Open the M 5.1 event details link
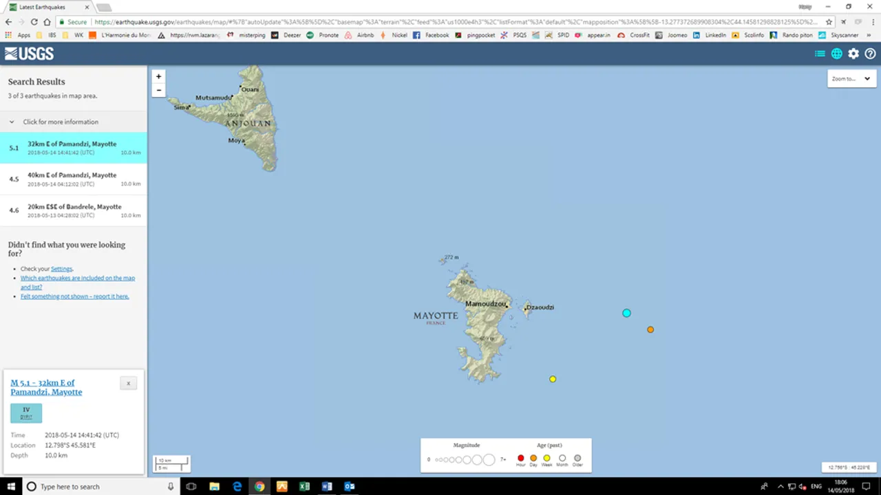The image size is (881, 495). [x=46, y=387]
